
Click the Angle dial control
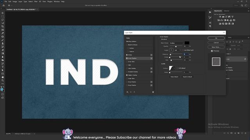pyautogui.click(x=171, y=50)
